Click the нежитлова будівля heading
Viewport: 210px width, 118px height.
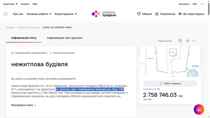click(39, 64)
